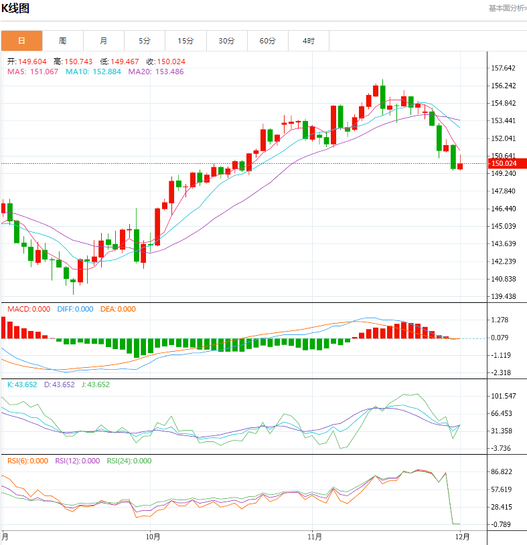Screen dimensions: 527x545
Task: Switch to the 4时 interval tab
Action: [308, 41]
